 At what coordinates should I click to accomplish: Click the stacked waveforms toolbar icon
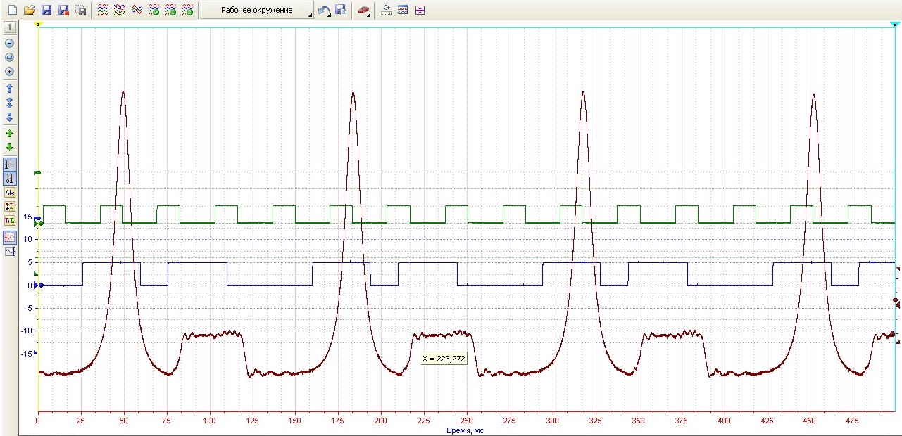click(103, 10)
